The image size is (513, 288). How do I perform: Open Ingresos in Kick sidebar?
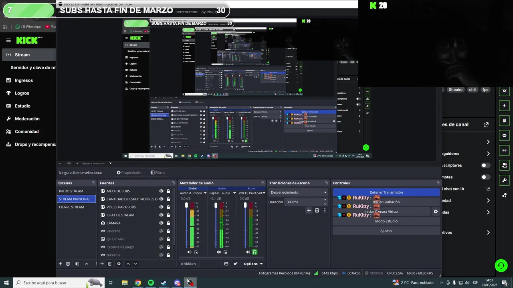coord(24,80)
